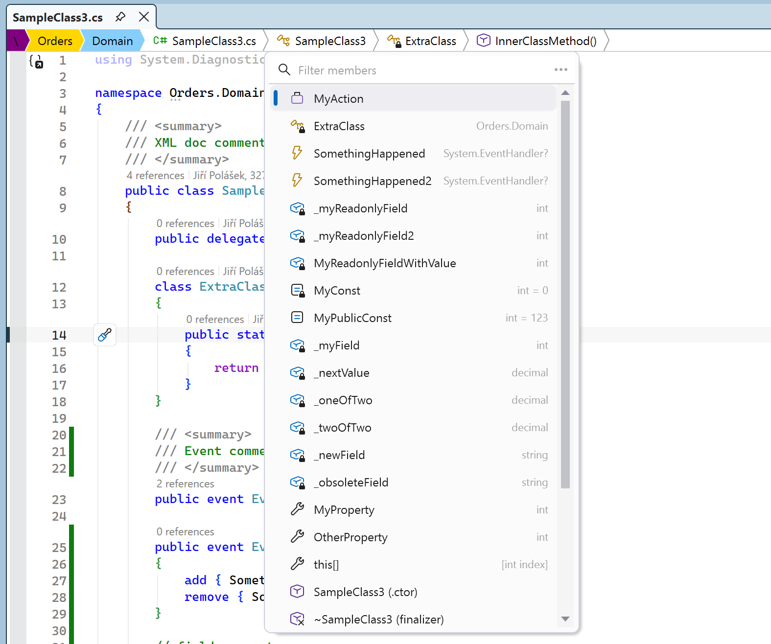Click the braces icon beside line 1

(36, 61)
